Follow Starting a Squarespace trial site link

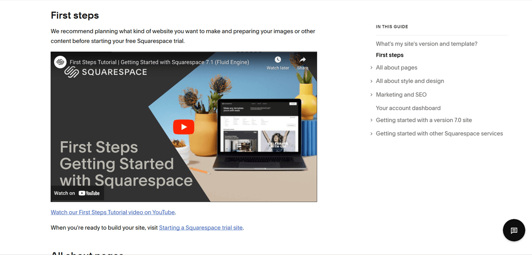pyautogui.click(x=201, y=228)
